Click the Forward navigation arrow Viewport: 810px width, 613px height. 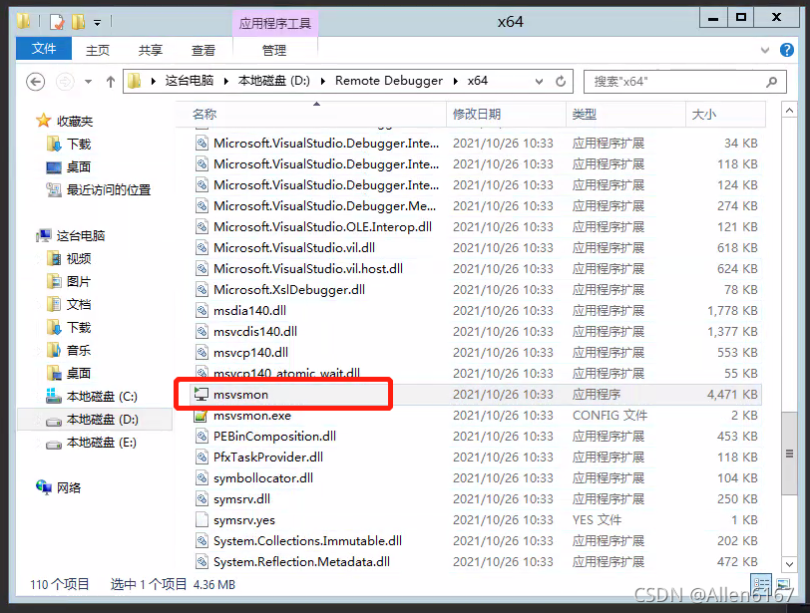click(65, 82)
